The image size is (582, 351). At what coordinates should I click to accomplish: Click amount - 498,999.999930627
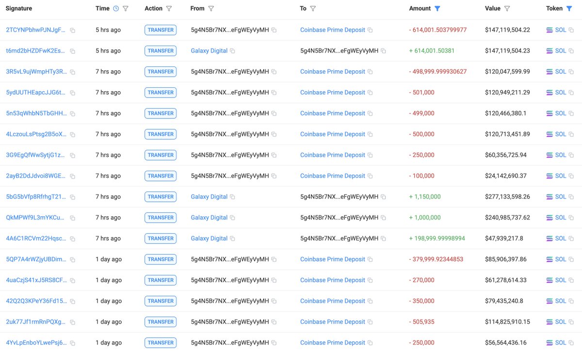coord(438,72)
